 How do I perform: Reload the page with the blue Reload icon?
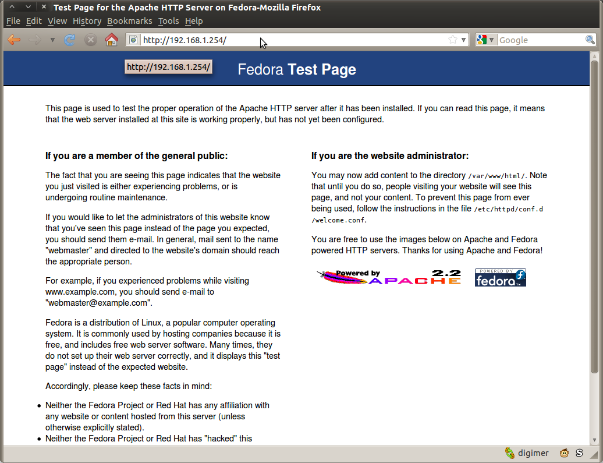point(70,40)
